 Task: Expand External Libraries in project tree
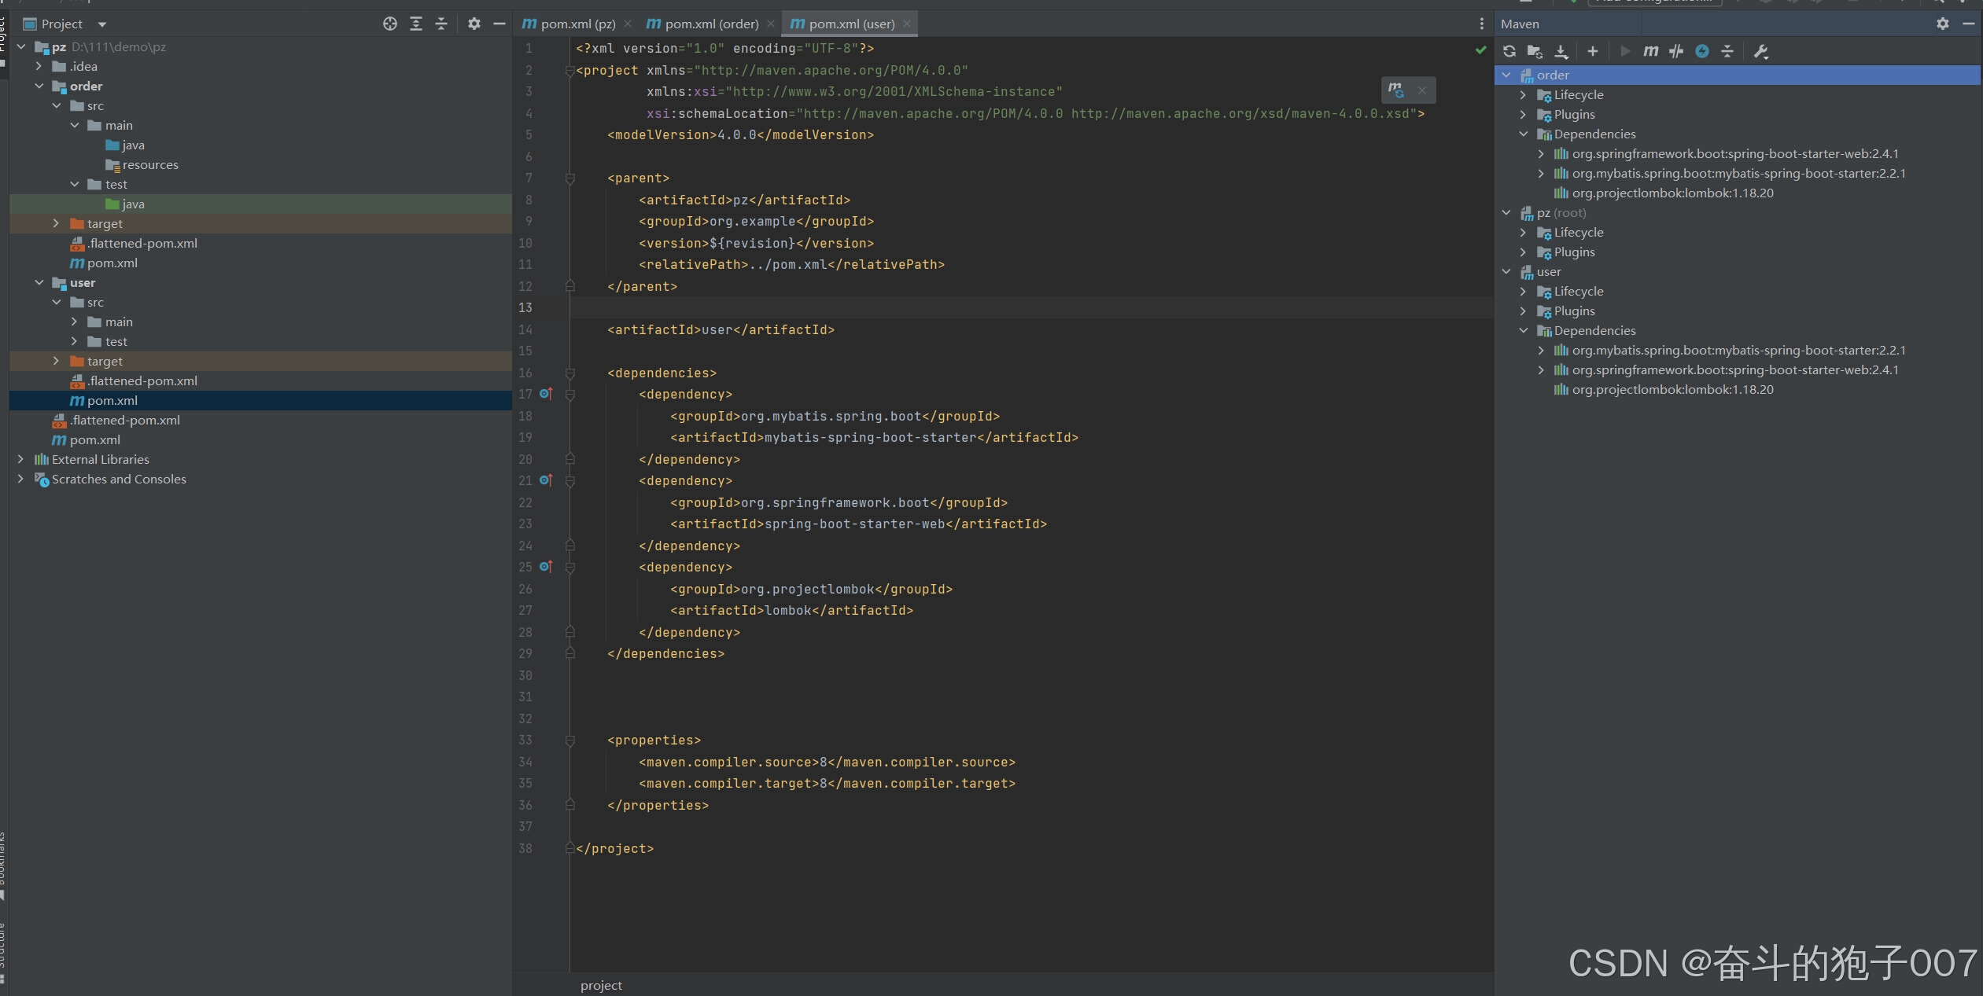[21, 459]
